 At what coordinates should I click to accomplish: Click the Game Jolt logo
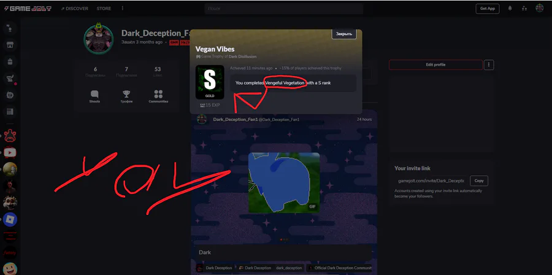(x=28, y=9)
